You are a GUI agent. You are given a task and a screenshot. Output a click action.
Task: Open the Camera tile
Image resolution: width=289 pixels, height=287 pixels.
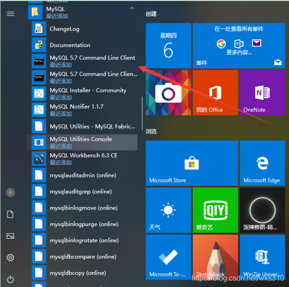coord(168,93)
